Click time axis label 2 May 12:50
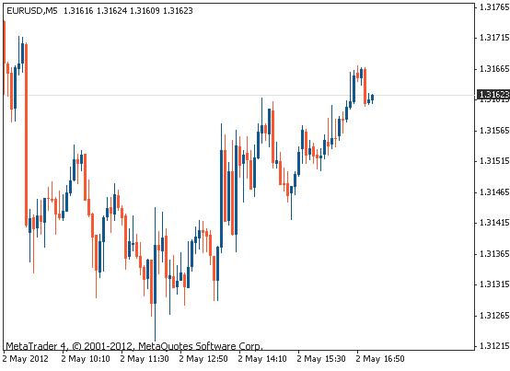 (x=203, y=359)
